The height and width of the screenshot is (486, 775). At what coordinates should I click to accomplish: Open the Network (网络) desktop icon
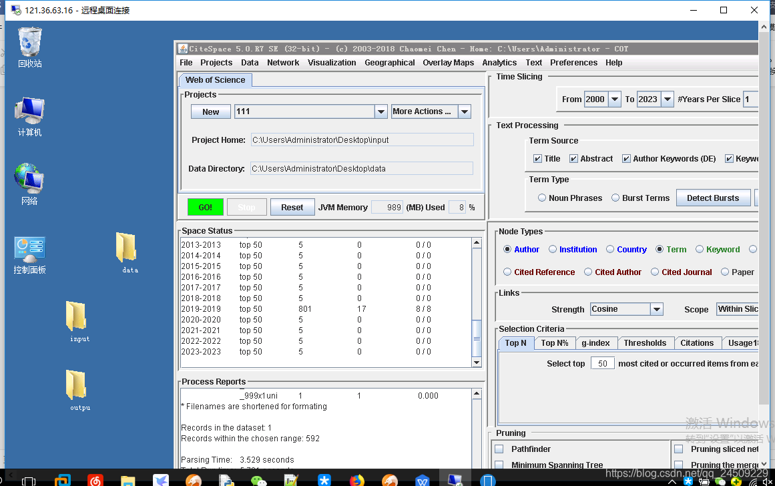coord(29,184)
